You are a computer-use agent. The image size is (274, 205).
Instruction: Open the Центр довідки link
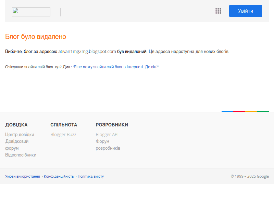(x=20, y=134)
